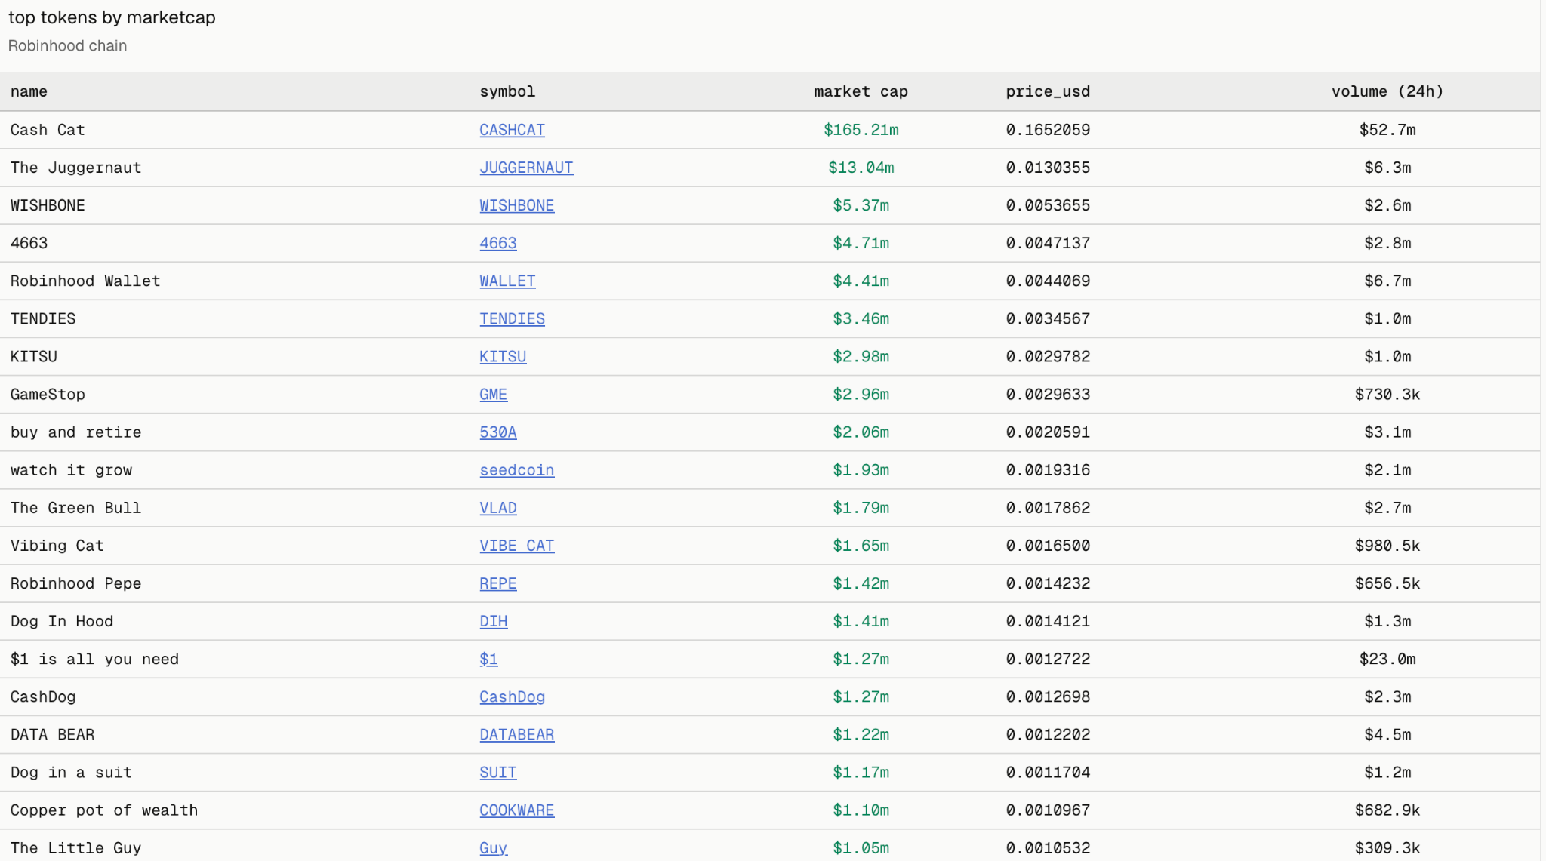1546x861 pixels.
Task: Click the $730.3k volume value
Action: click(1387, 394)
